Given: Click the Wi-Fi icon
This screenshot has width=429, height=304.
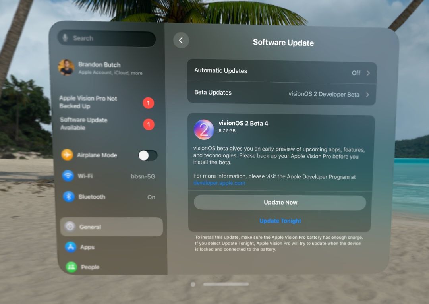Looking at the screenshot, I should point(68,176).
